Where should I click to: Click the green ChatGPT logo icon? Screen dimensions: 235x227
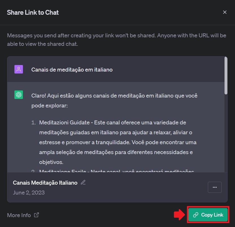click(19, 95)
